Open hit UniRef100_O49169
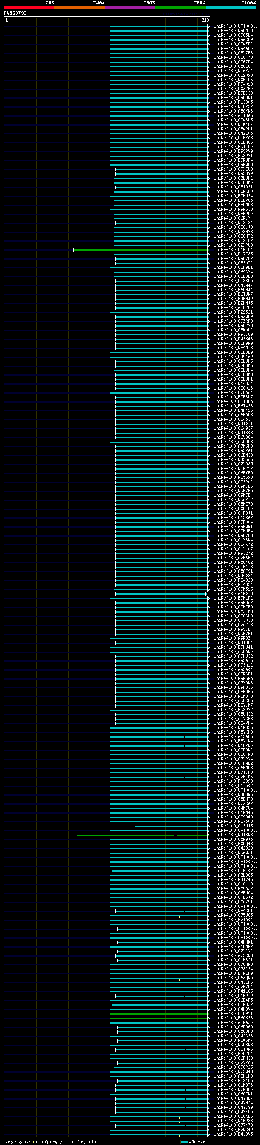Viewport: 260px width, 1145px height. [x=233, y=357]
